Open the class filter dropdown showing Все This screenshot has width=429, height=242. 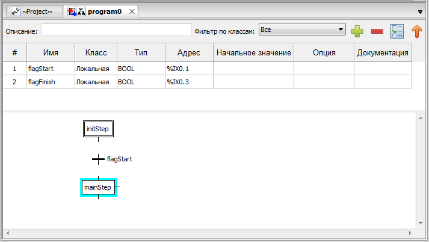click(301, 29)
